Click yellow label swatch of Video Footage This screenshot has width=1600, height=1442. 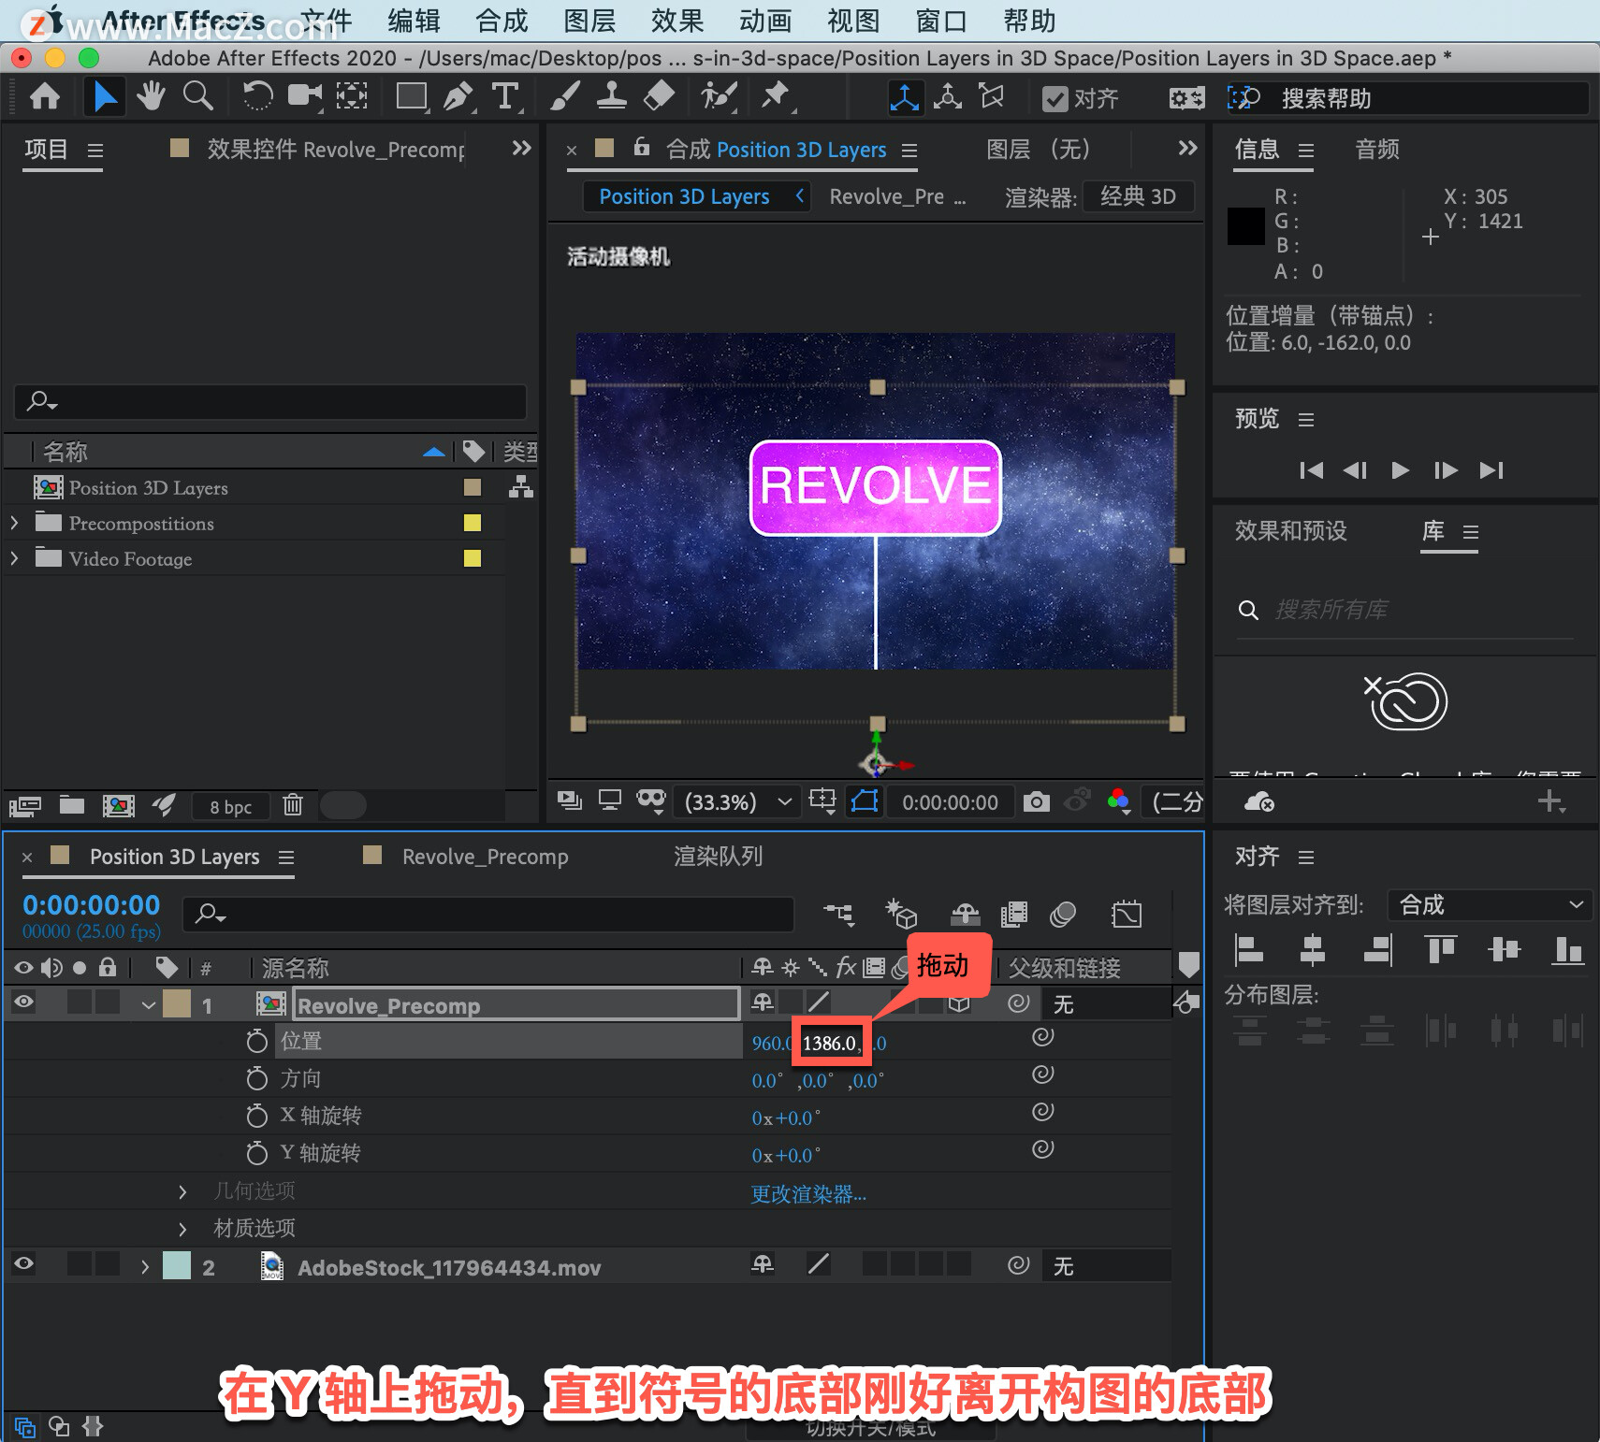[473, 558]
